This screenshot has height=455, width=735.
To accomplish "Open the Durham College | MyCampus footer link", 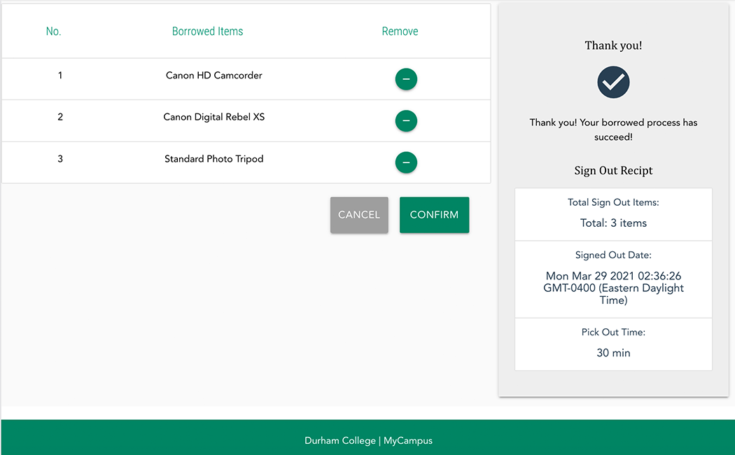I will coord(368,440).
